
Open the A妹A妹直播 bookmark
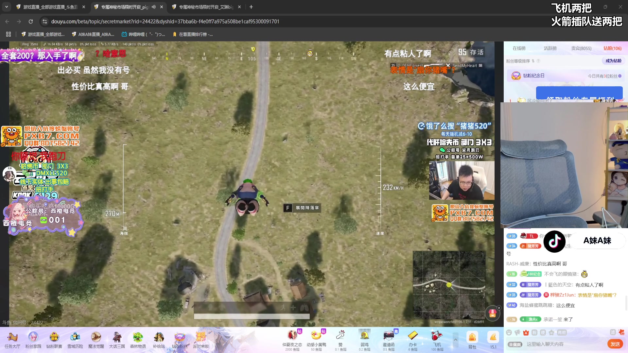click(x=93, y=34)
